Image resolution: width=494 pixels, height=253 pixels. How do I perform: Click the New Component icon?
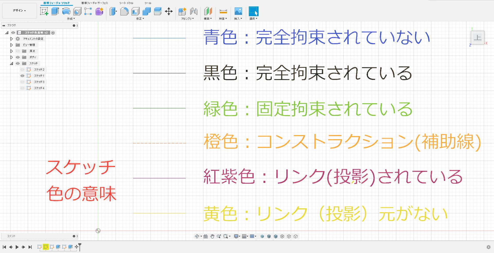point(182,11)
